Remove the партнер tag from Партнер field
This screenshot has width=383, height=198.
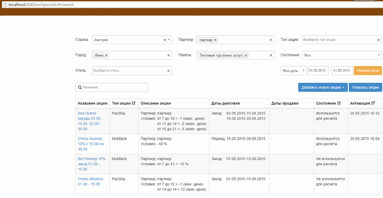tap(215, 40)
